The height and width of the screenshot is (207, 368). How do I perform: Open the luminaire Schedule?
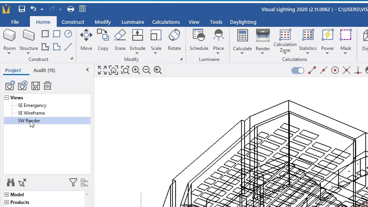click(x=199, y=40)
